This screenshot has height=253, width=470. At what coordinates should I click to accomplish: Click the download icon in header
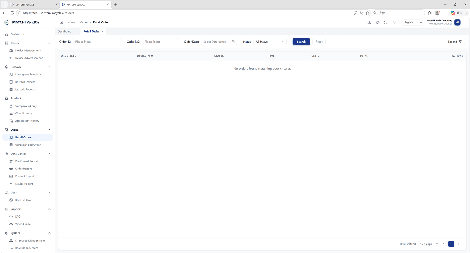pyautogui.click(x=369, y=22)
